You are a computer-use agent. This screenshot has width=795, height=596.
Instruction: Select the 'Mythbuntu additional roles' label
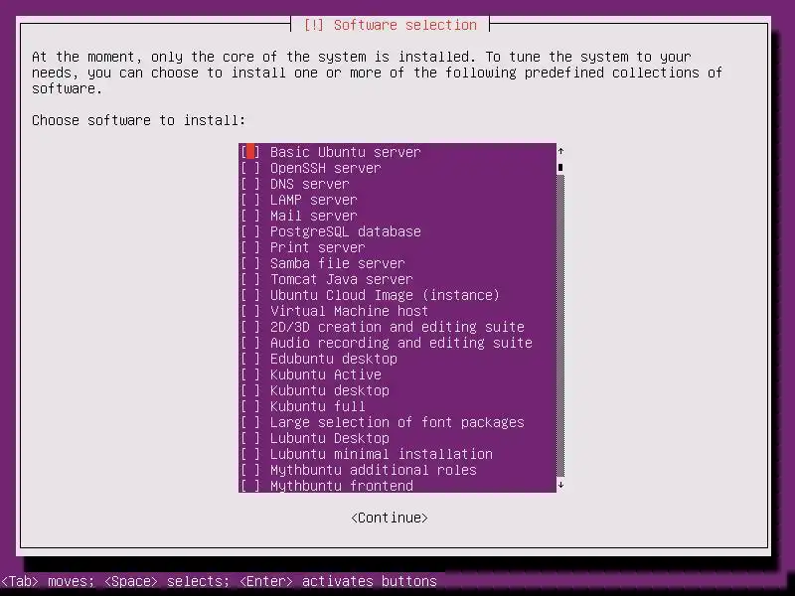(374, 470)
